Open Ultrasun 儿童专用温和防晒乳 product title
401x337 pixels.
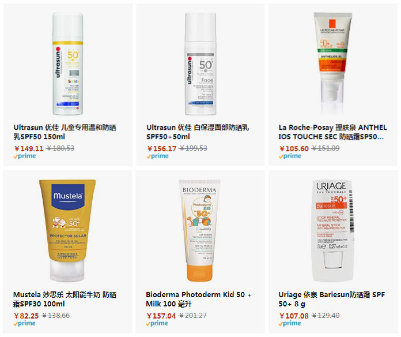[x=65, y=132]
